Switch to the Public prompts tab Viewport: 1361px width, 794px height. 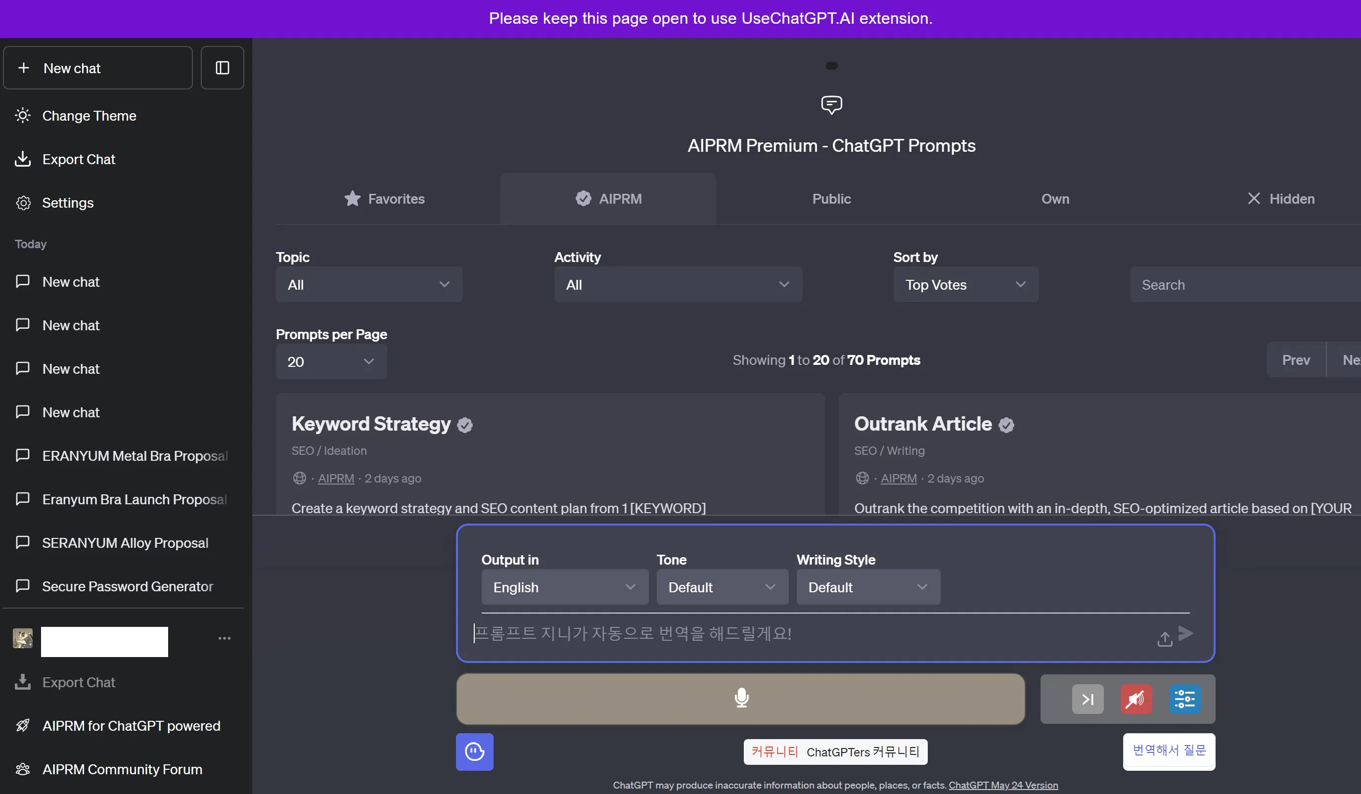pyautogui.click(x=831, y=199)
